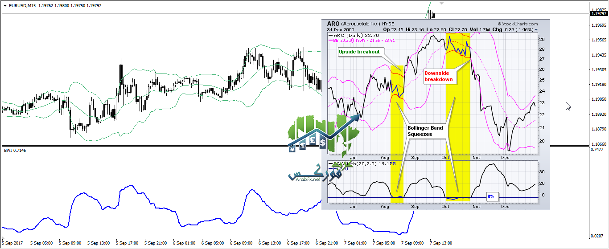Click the 7 Sep 05:00 time label
Image resolution: width=609 pixels, height=249 pixels.
pyautogui.click(x=385, y=243)
